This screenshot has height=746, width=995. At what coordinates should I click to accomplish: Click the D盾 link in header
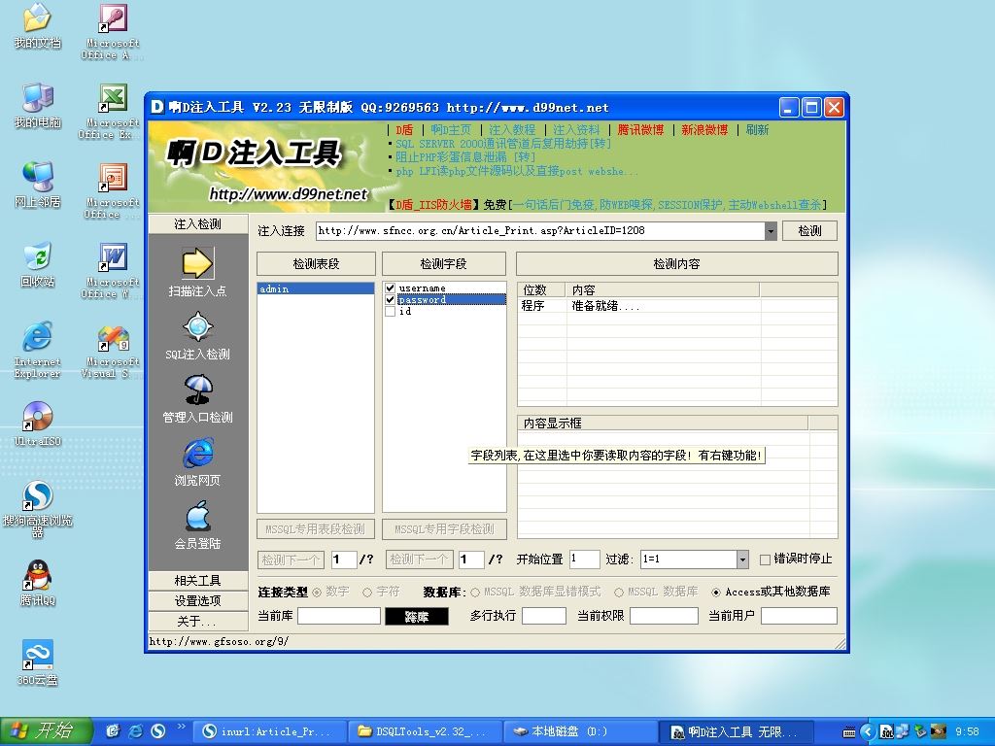404,130
